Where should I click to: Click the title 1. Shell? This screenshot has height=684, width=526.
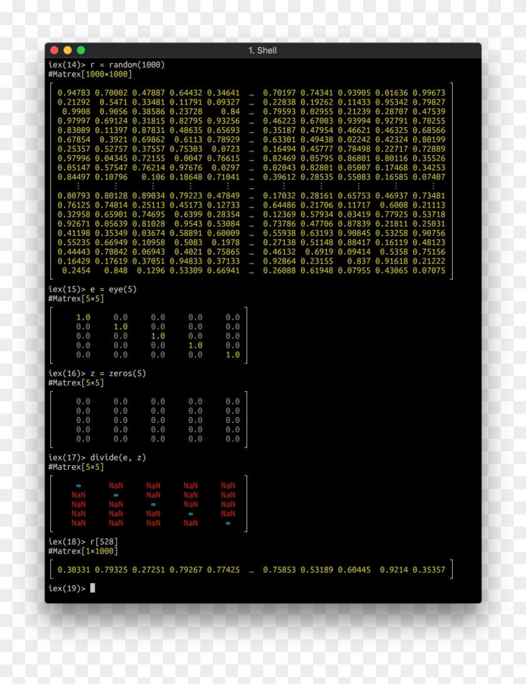pyautogui.click(x=262, y=50)
